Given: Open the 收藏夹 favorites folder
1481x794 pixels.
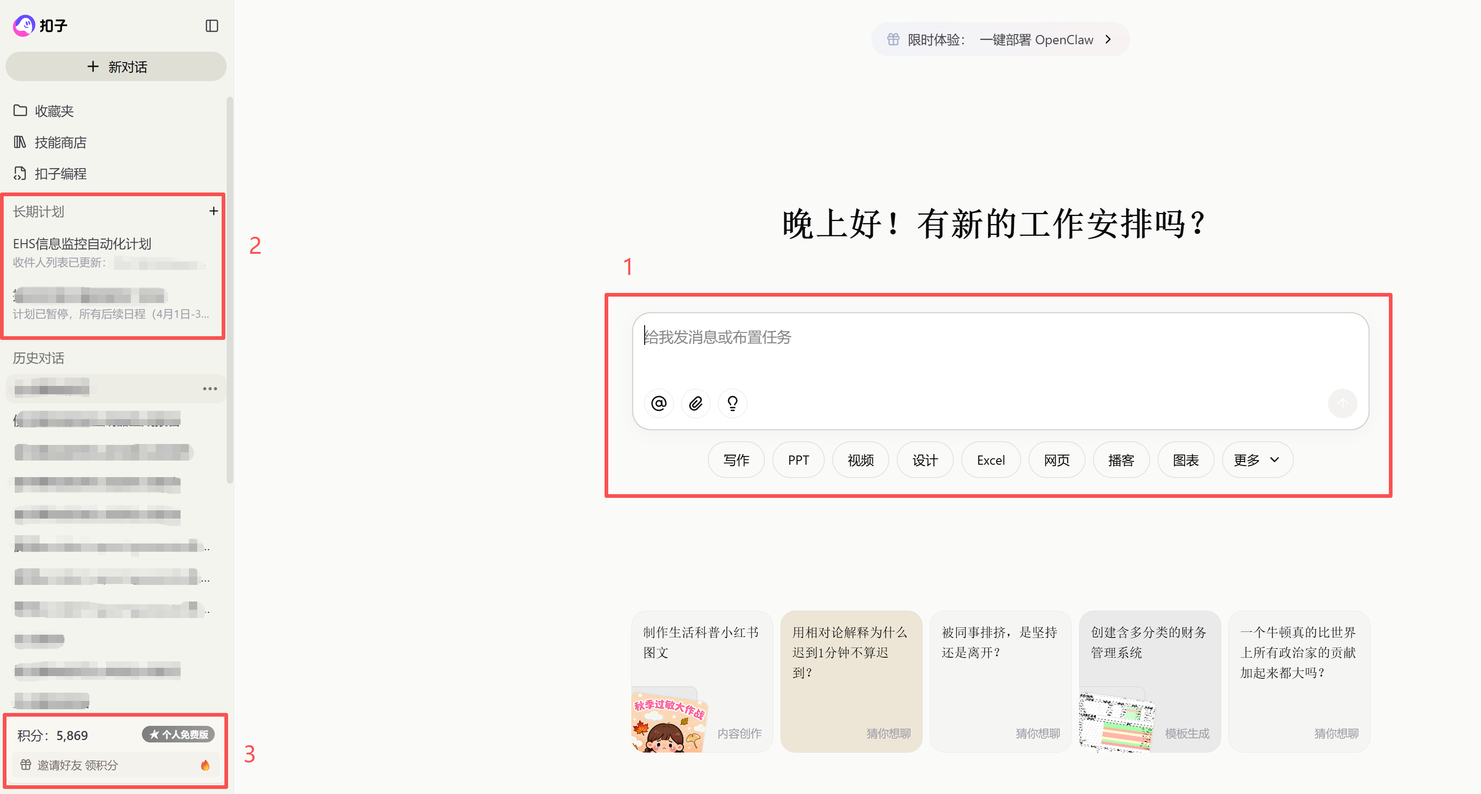Looking at the screenshot, I should point(54,111).
